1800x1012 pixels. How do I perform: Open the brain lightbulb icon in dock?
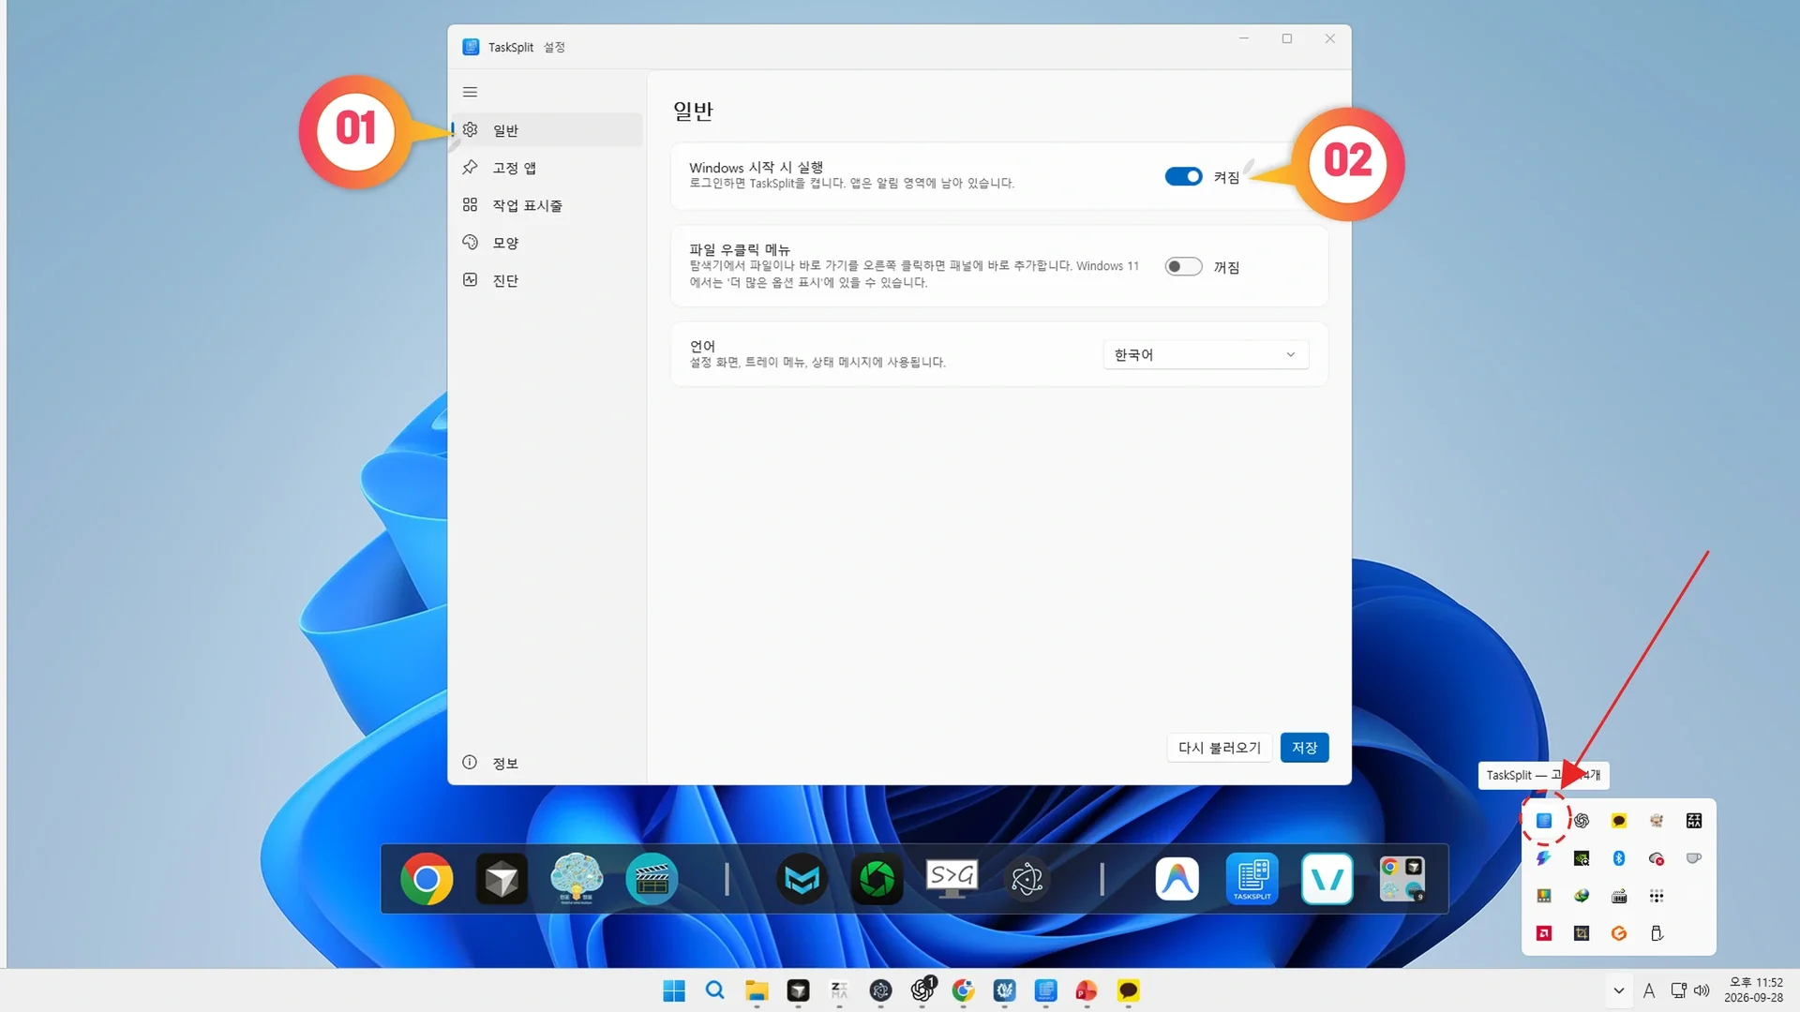(x=577, y=879)
